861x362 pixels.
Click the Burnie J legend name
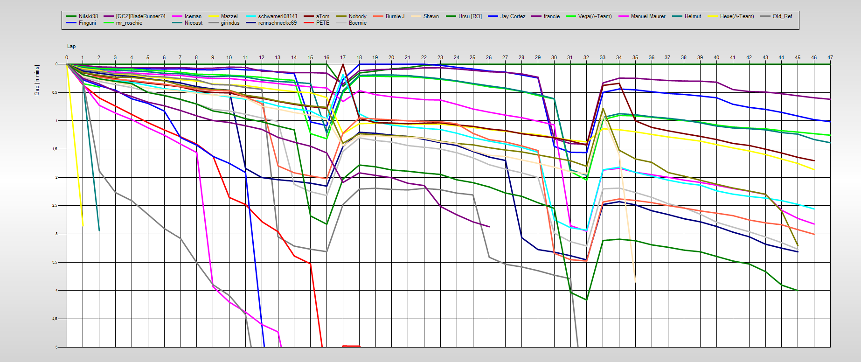[395, 16]
